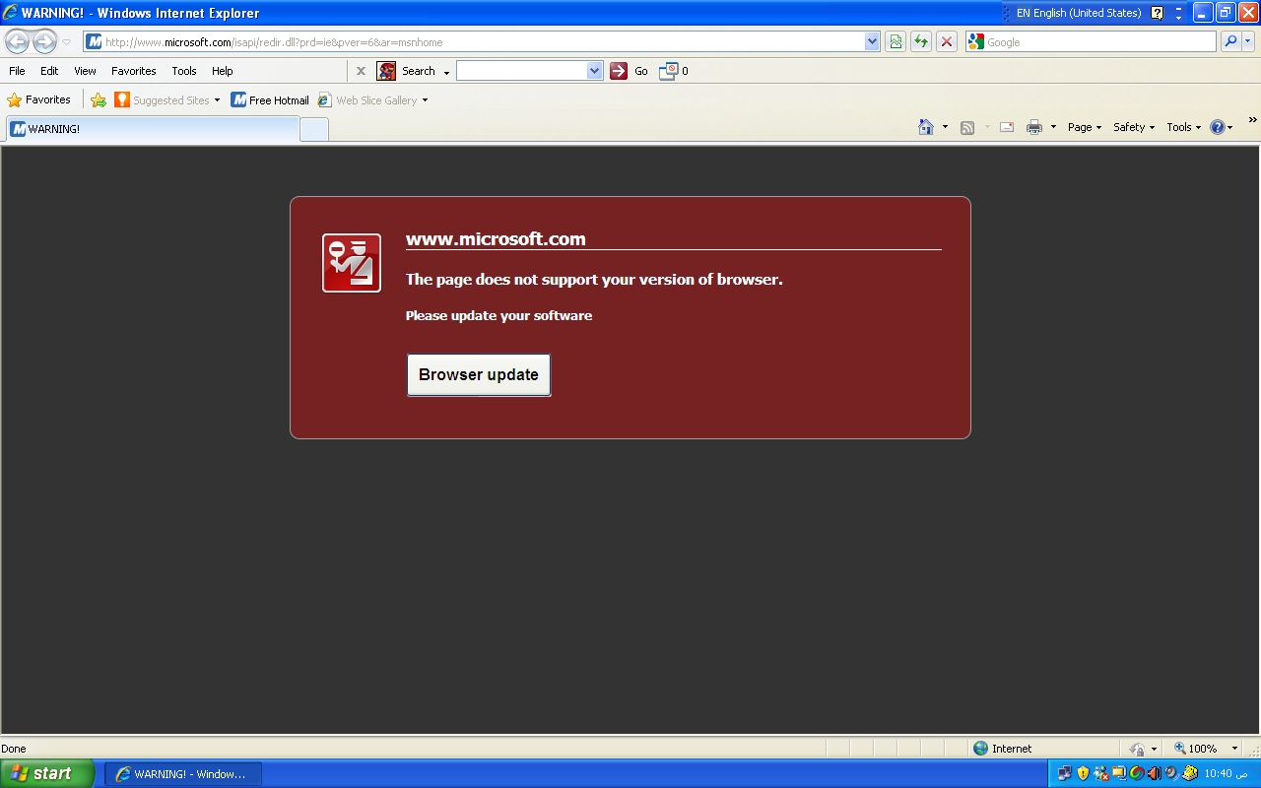The image size is (1261, 788).
Task: Click the yellow telephone tray icon
Action: pos(1189,773)
